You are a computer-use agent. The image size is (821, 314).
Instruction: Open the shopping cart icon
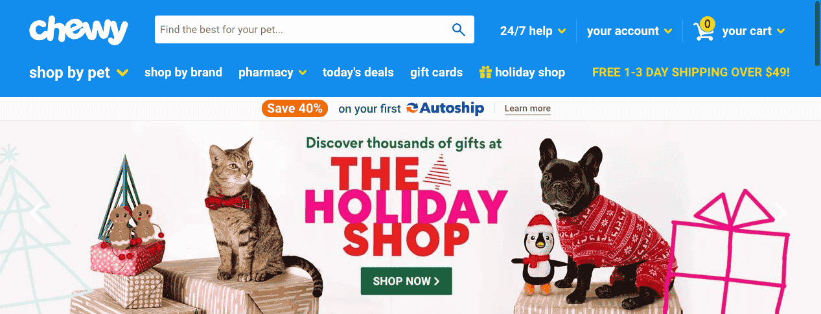pyautogui.click(x=702, y=31)
